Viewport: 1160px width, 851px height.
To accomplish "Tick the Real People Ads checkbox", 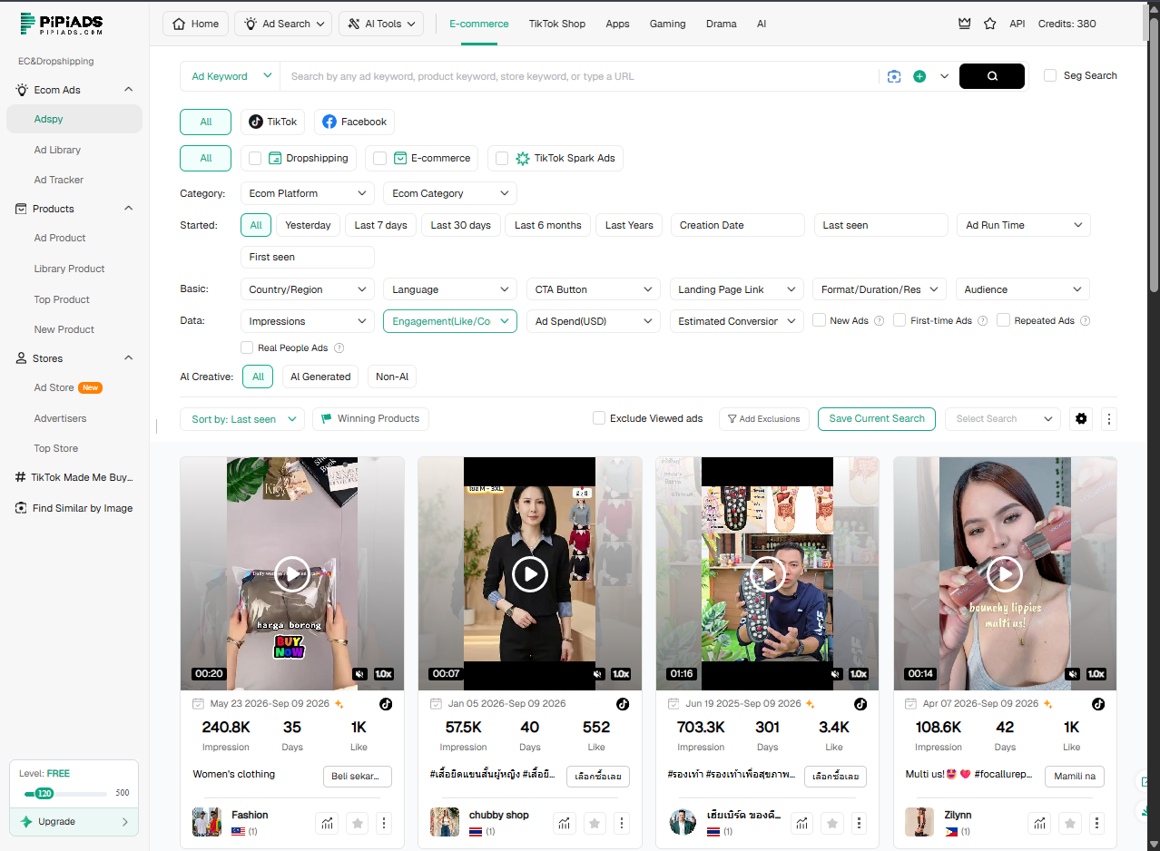I will point(247,347).
